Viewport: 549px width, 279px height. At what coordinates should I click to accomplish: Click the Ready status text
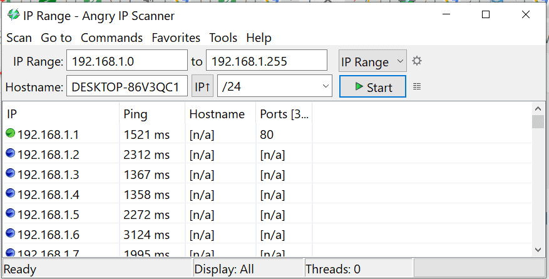click(x=20, y=270)
